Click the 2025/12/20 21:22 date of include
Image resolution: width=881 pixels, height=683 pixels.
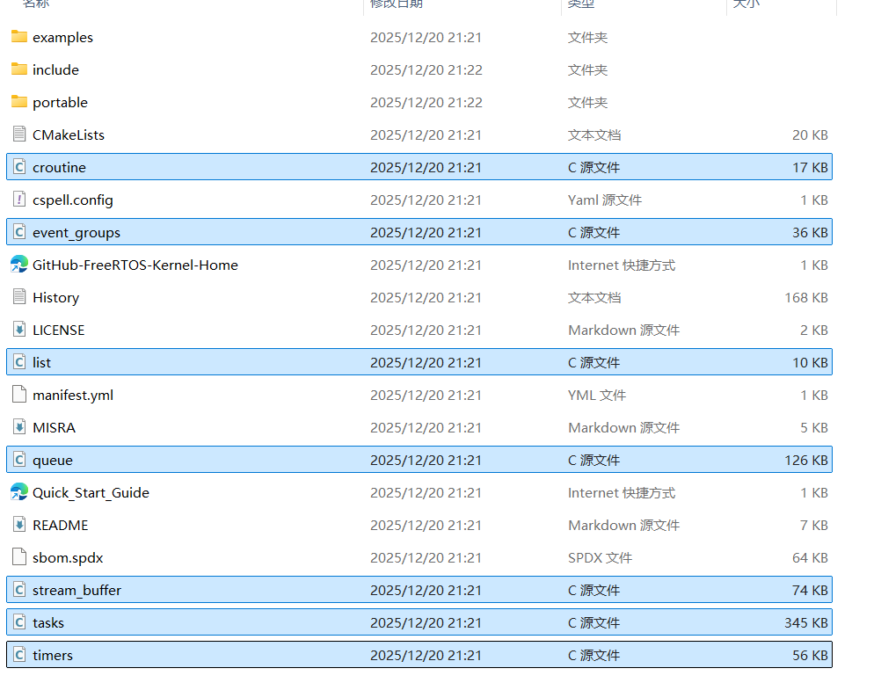[426, 70]
